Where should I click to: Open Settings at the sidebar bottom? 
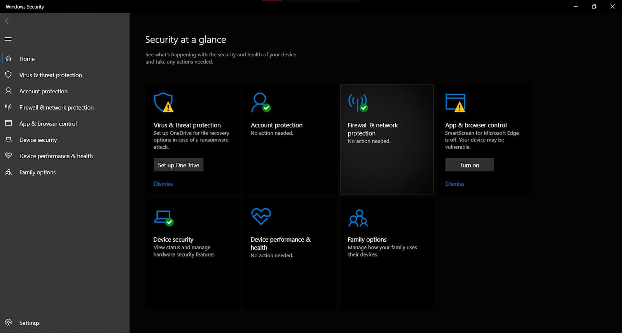[65, 323]
